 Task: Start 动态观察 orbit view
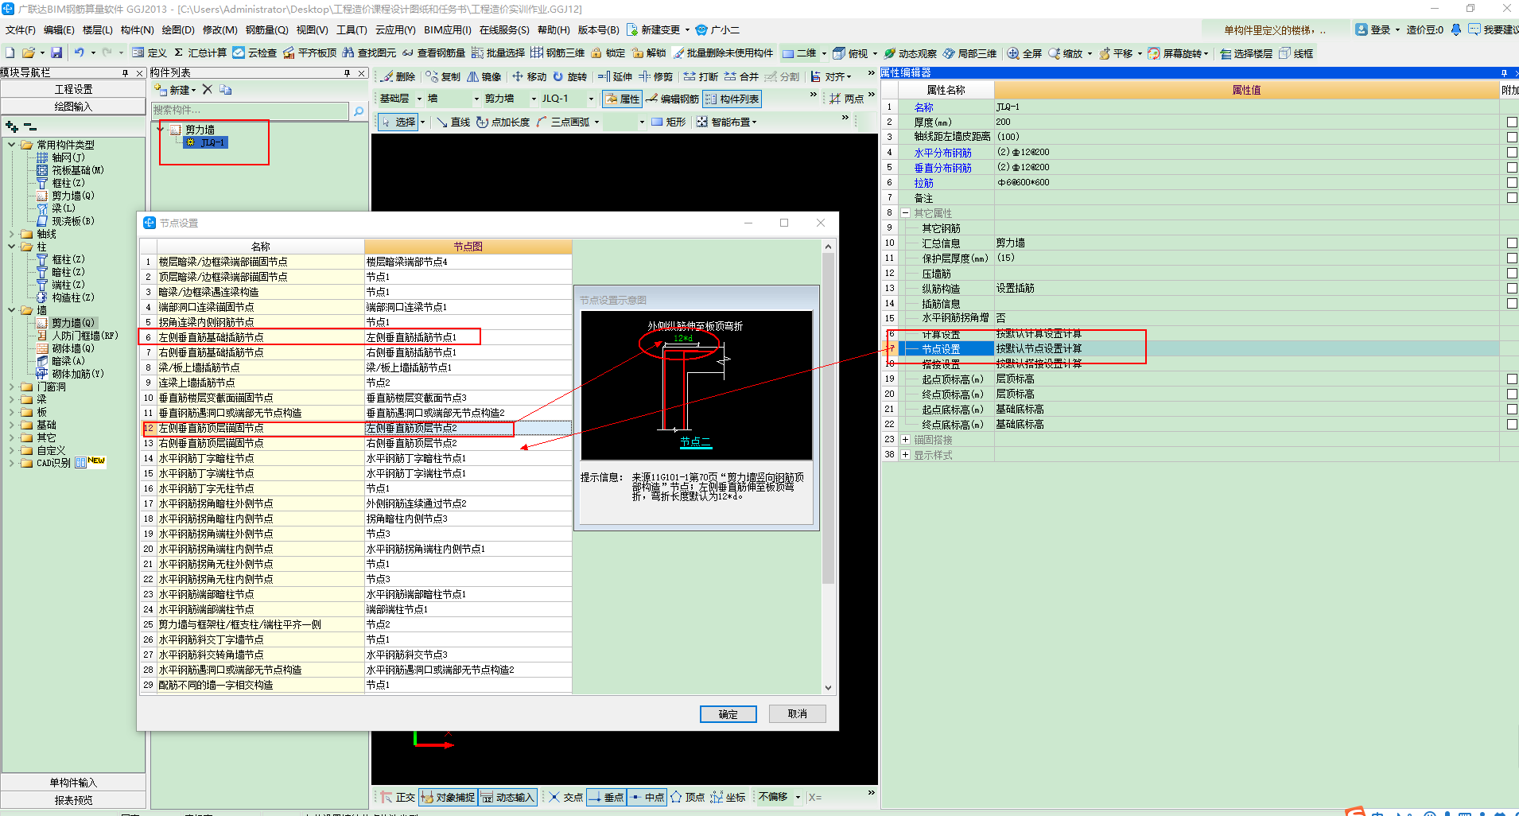[910, 53]
